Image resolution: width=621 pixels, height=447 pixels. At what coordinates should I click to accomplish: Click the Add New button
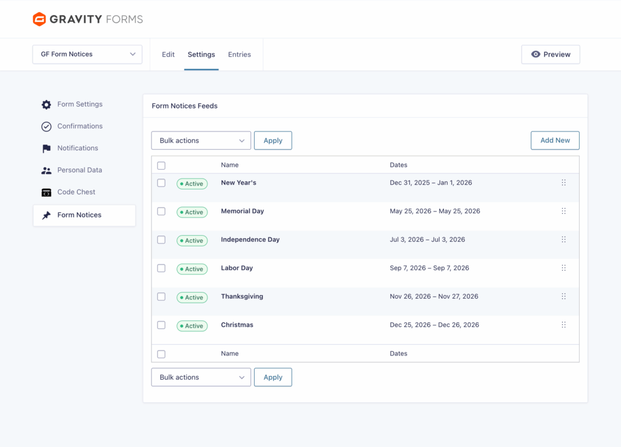[x=555, y=141]
